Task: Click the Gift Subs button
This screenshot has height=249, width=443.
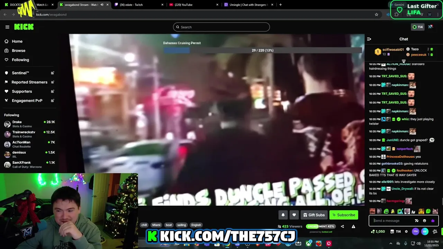Action: (x=314, y=215)
